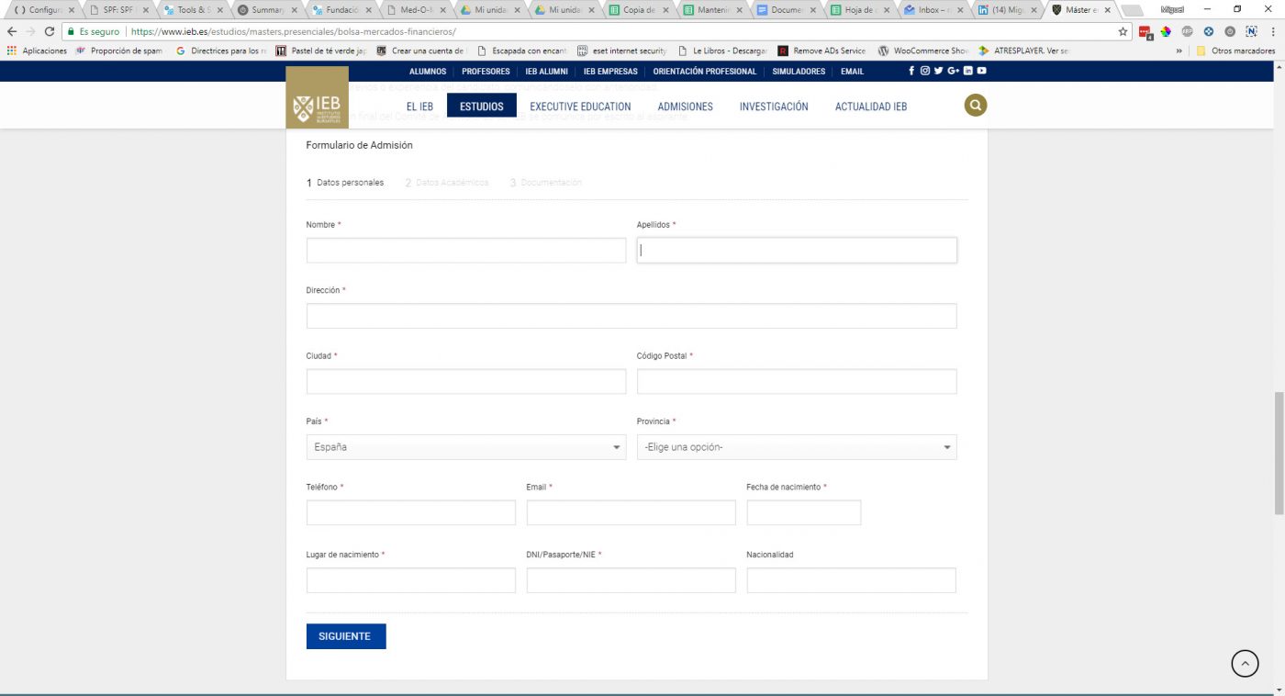Click the page vertical scrollbar thumb

[x=1279, y=454]
